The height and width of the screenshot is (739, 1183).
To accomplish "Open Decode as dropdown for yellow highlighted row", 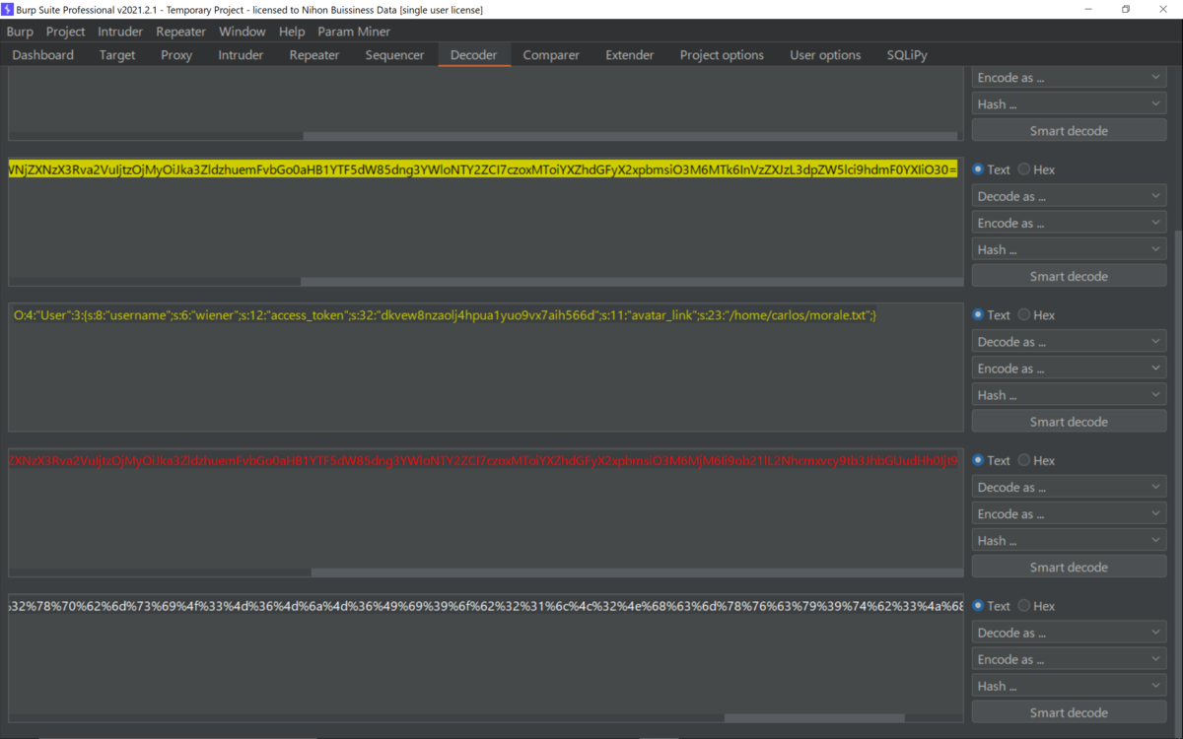I will (1069, 196).
